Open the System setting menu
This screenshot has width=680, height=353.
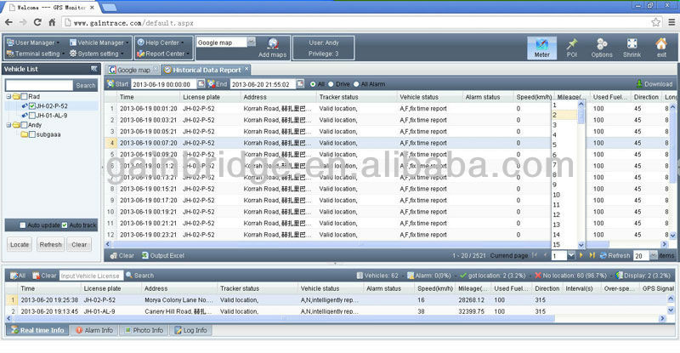[x=97, y=54]
